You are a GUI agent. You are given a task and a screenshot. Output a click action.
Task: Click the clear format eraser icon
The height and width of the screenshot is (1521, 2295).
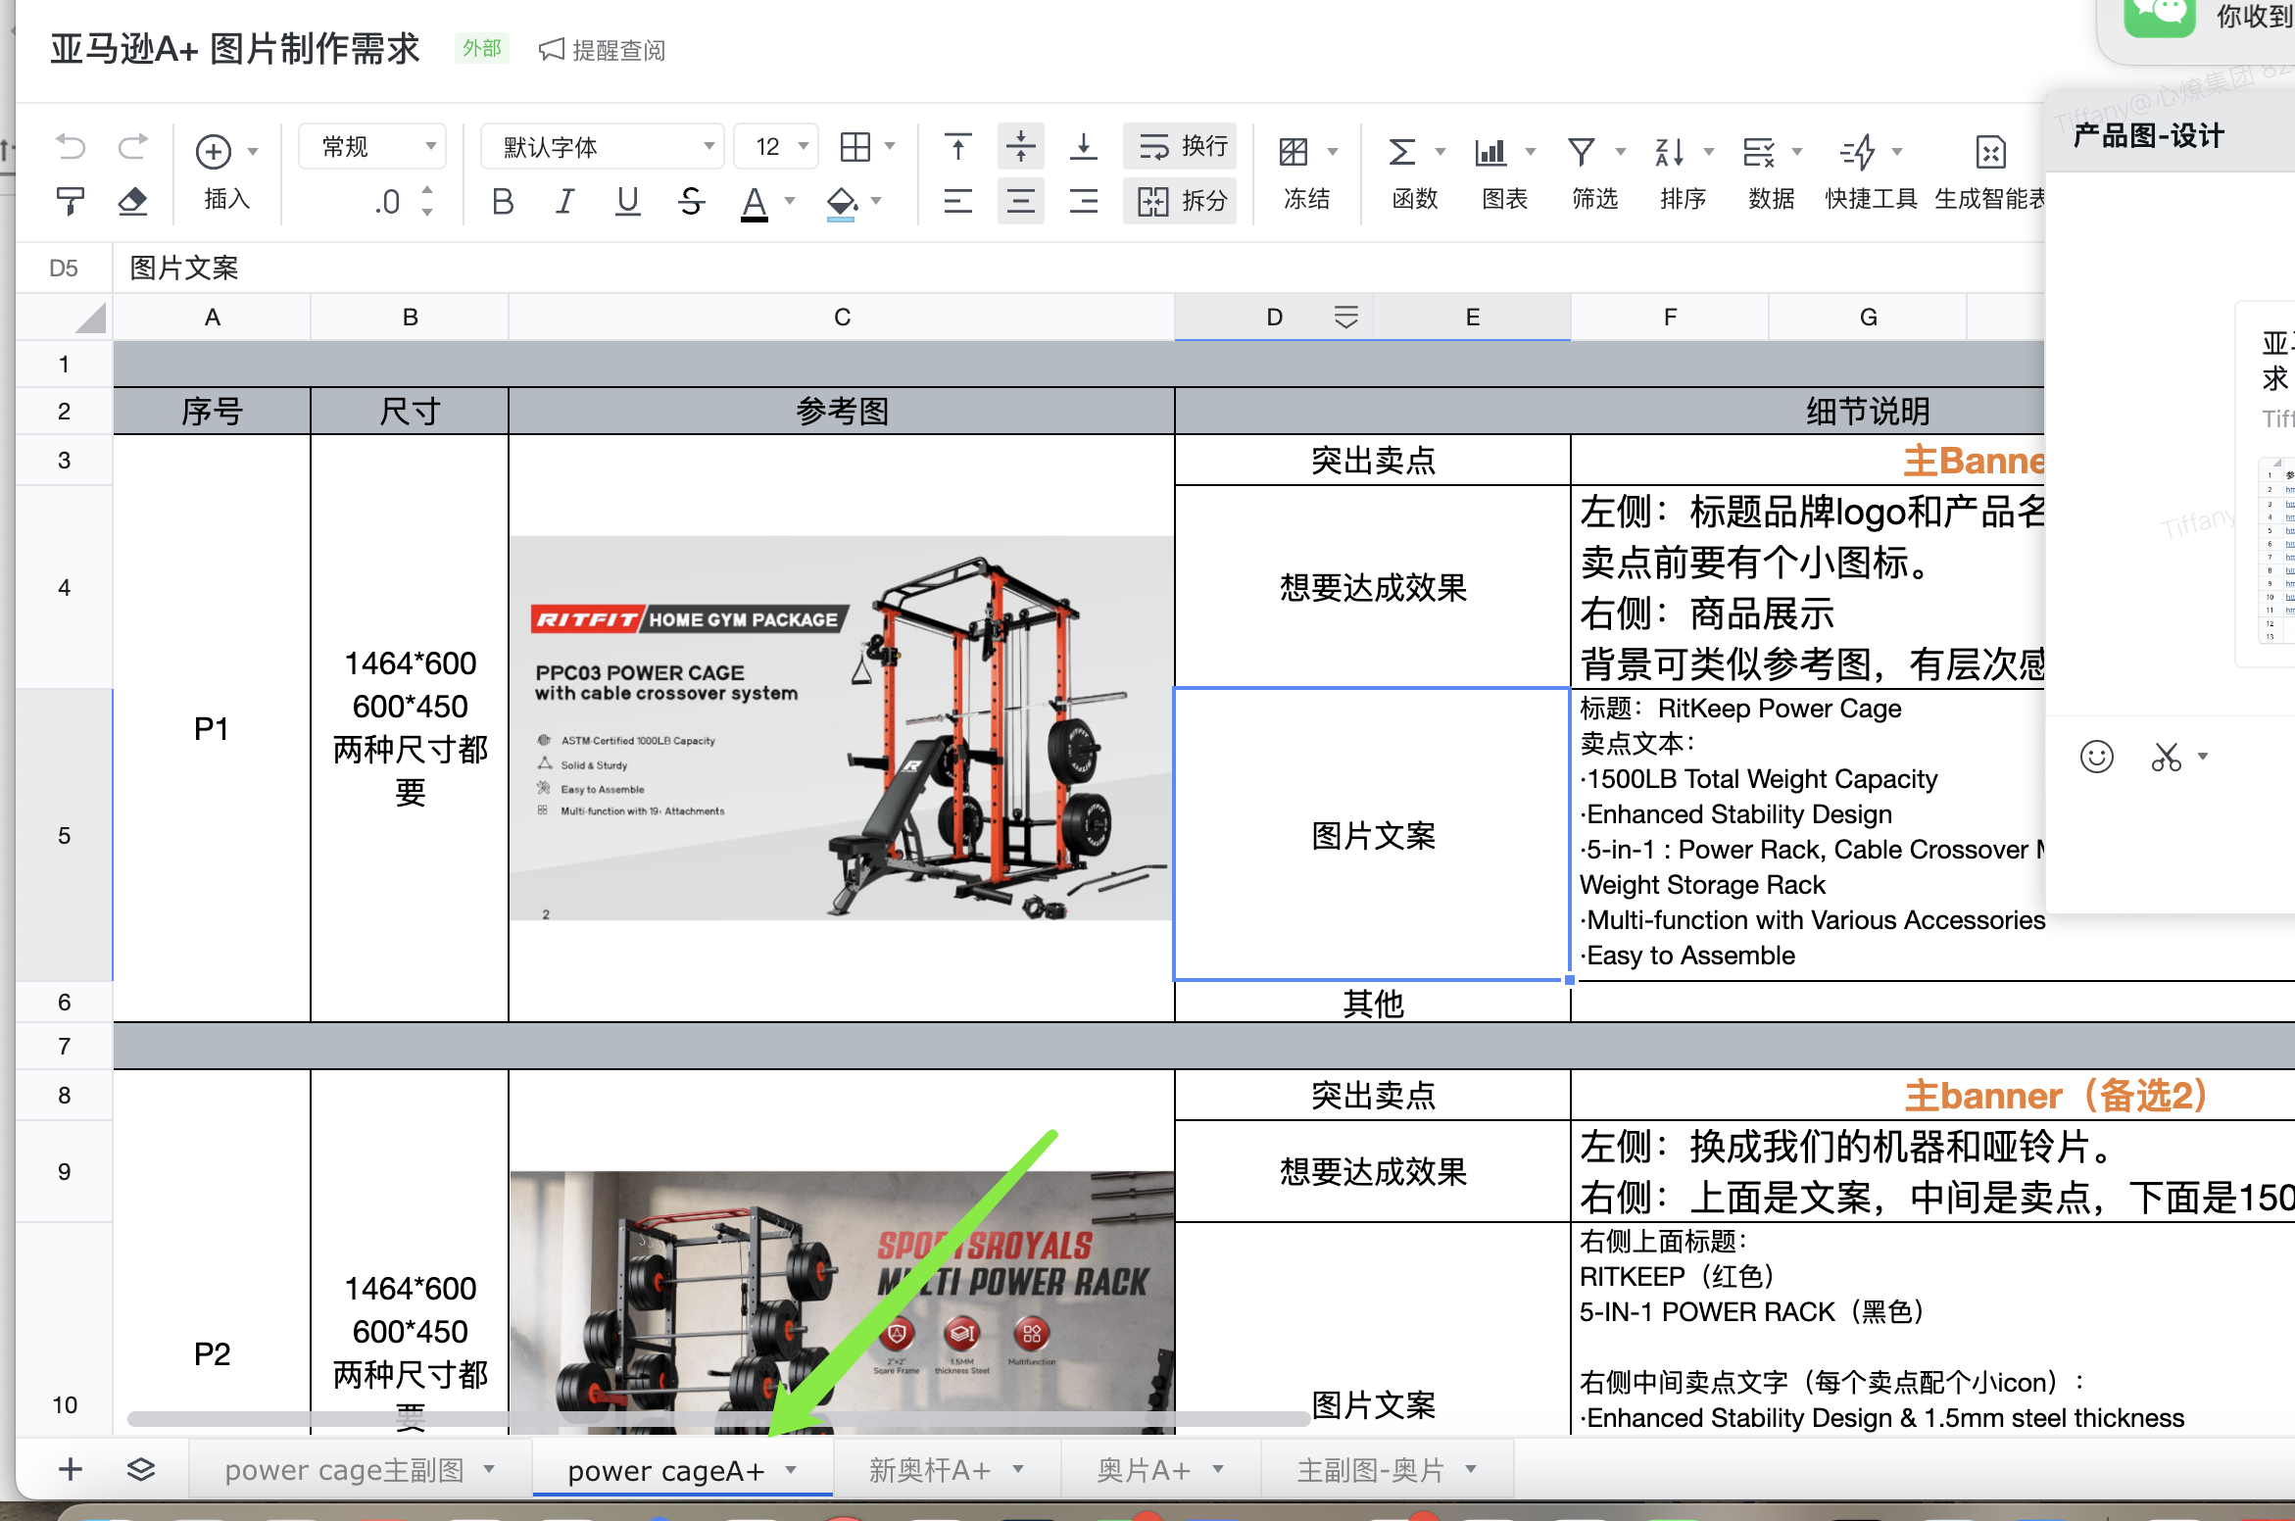click(x=132, y=201)
